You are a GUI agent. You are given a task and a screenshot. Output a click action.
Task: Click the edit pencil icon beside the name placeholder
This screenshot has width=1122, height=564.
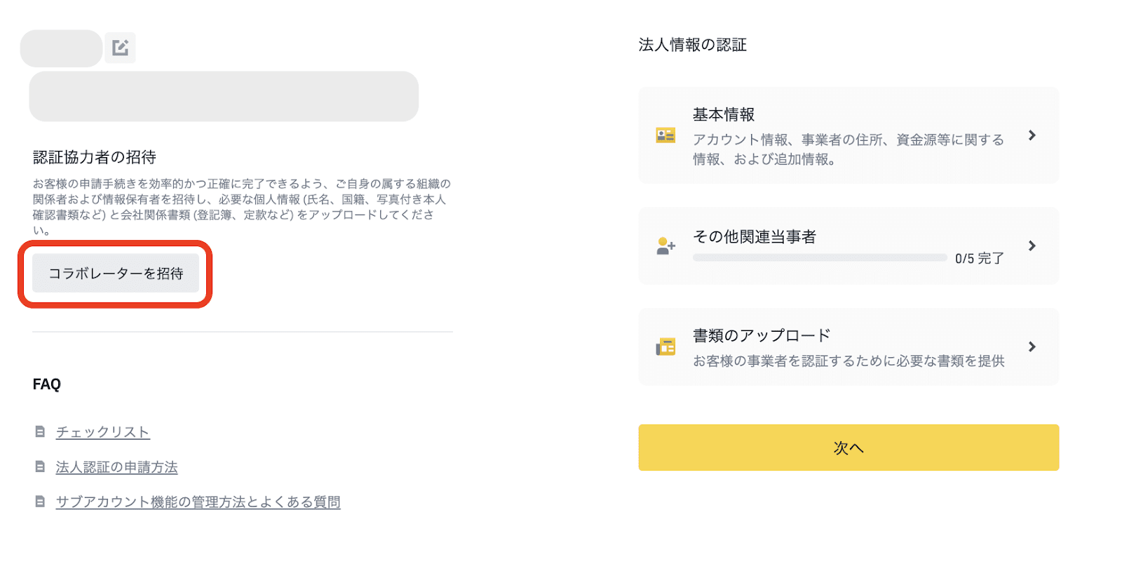(120, 48)
